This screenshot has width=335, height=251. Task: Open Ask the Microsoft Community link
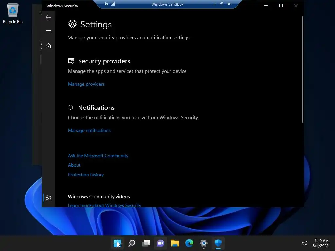pyautogui.click(x=98, y=156)
